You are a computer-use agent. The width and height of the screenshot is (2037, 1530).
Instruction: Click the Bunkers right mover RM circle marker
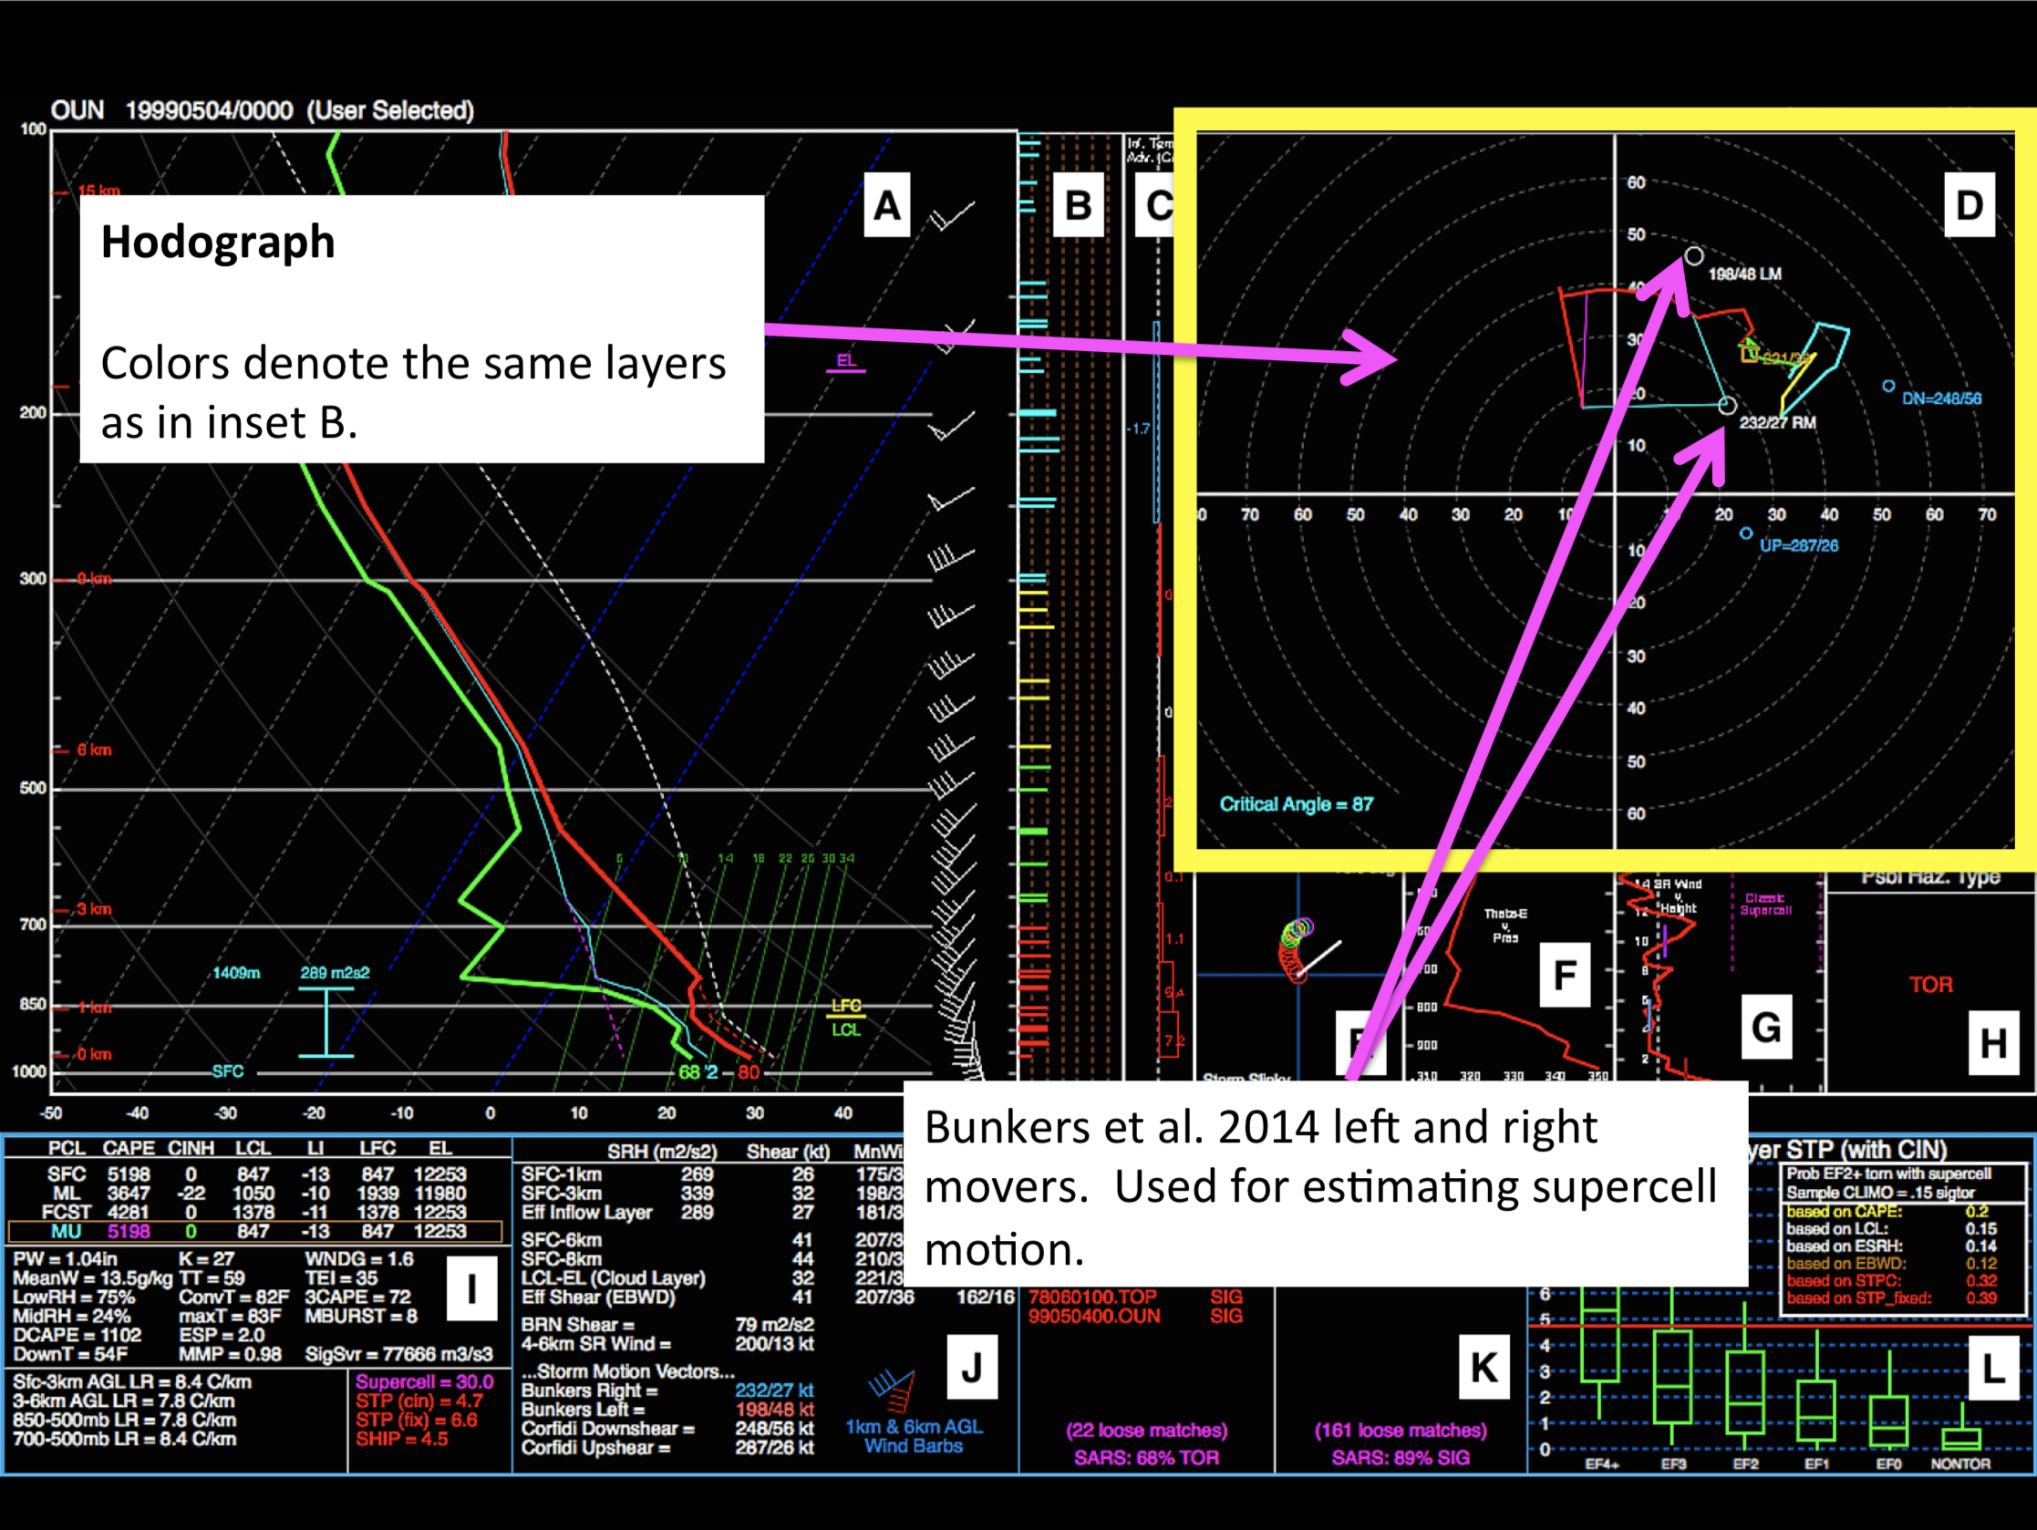pos(1728,406)
